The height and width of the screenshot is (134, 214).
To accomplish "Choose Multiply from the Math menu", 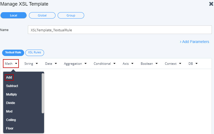I will [x=11, y=94].
